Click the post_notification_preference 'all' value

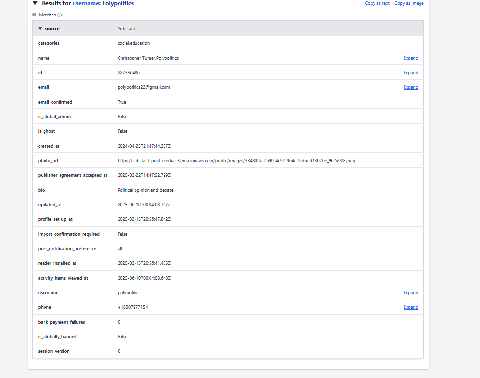(120, 249)
